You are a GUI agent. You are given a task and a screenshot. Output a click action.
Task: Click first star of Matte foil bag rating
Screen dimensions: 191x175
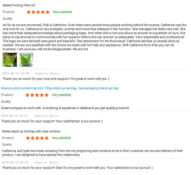tap(28, 138)
